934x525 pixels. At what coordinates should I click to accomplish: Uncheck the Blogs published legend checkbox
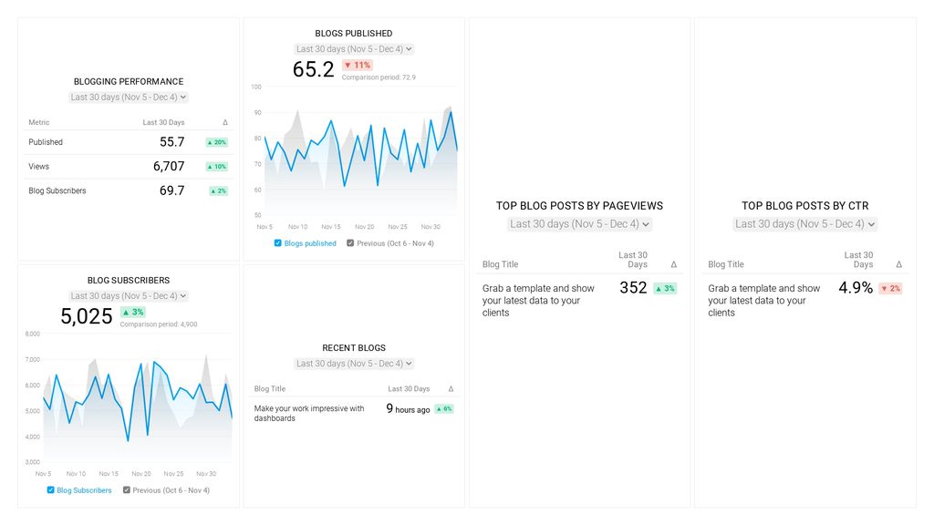(277, 243)
